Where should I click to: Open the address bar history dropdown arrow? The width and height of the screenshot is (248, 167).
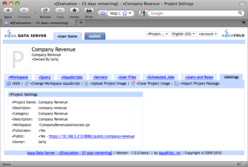pyautogui.click(x=130, y=13)
